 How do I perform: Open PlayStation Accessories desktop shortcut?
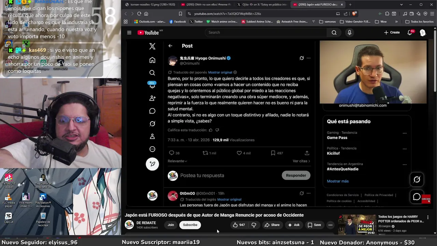(43, 201)
